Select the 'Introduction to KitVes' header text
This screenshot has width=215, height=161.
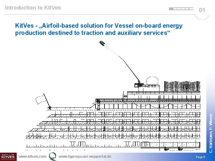tap(33, 8)
